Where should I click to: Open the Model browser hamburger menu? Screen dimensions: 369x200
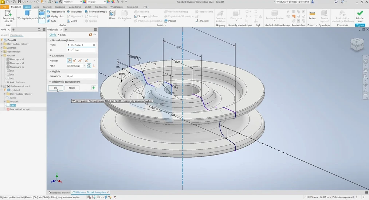(x=44, y=30)
